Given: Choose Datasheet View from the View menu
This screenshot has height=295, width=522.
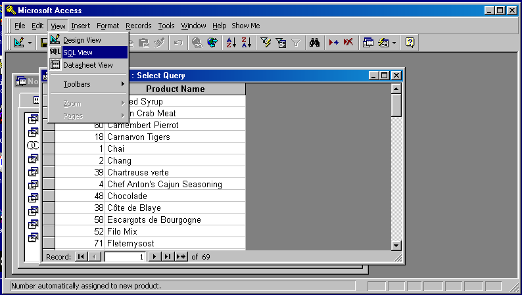Looking at the screenshot, I should click(88, 65).
